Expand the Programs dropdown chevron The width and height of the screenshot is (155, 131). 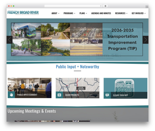pos(75,13)
